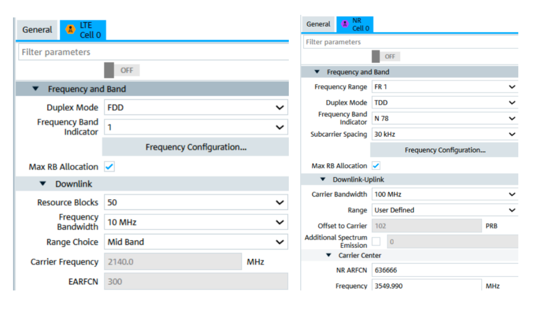Collapse the Downlink section
The width and height of the screenshot is (534, 314).
click(x=43, y=184)
